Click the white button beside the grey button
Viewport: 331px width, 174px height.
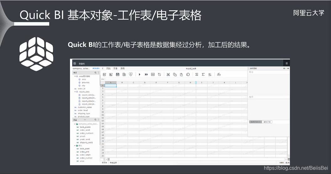267,122
